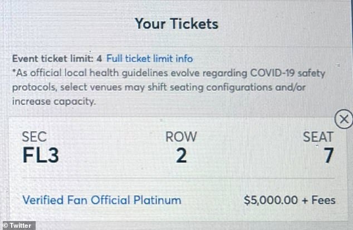Click the Twitter watermark in the corner
353x230 pixels.
18,225
